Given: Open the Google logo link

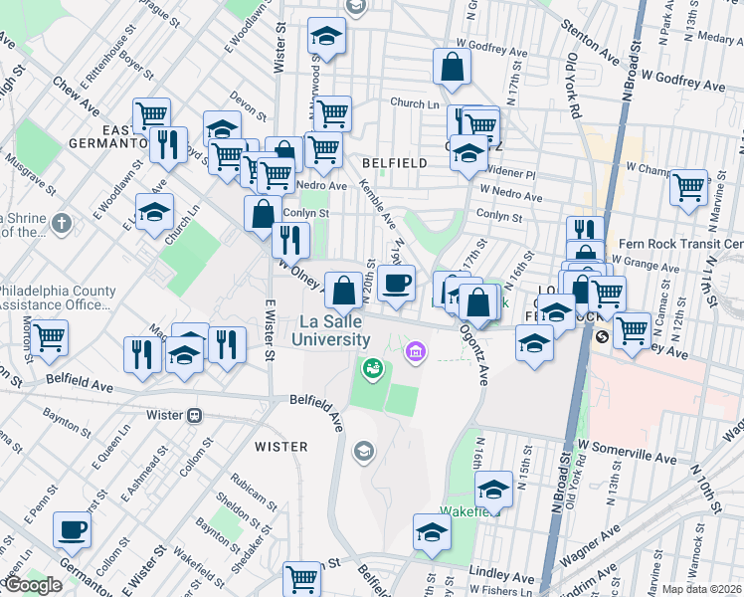Looking at the screenshot, I should pos(32,585).
